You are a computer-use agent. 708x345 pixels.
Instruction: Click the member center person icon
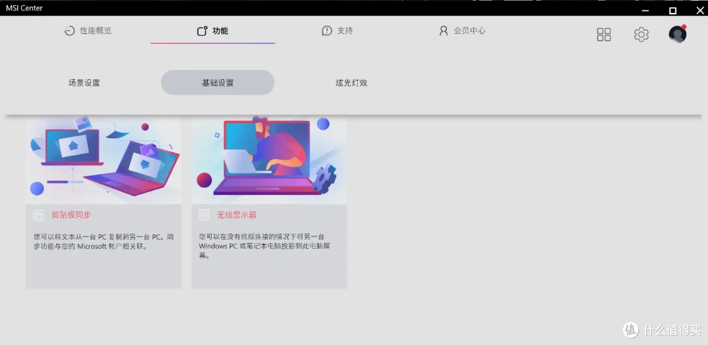click(x=443, y=31)
